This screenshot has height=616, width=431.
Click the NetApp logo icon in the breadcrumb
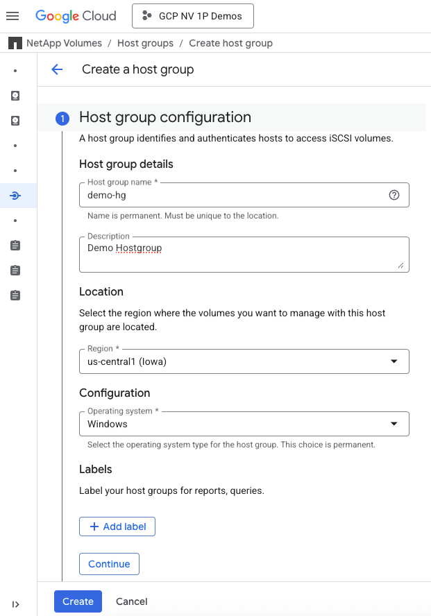click(x=15, y=43)
